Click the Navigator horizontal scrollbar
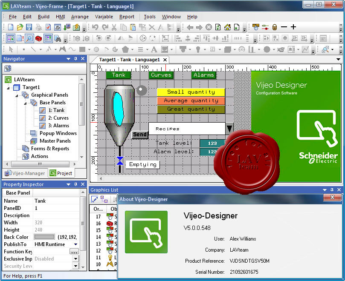The height and width of the screenshot is (281, 345). [x=41, y=164]
